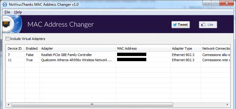Click the Ethernet port logo icon

(6, 24)
